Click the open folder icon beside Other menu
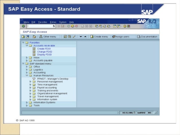The height and width of the screenshot is (135, 180). point(34,37)
